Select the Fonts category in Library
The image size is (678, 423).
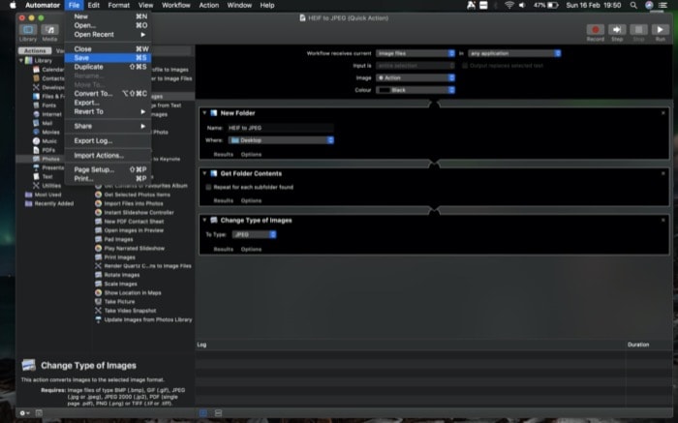[x=45, y=106]
